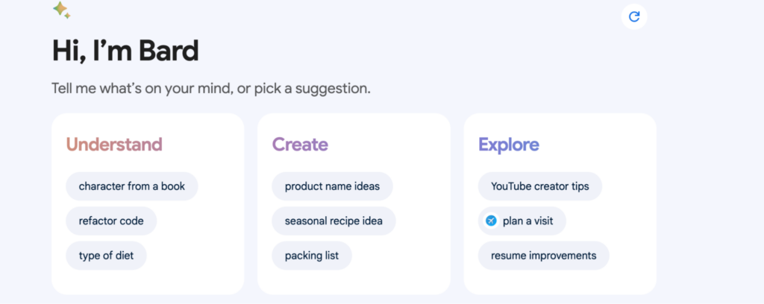This screenshot has width=764, height=304.
Task: Click the refresh suggestions icon
Action: [634, 16]
